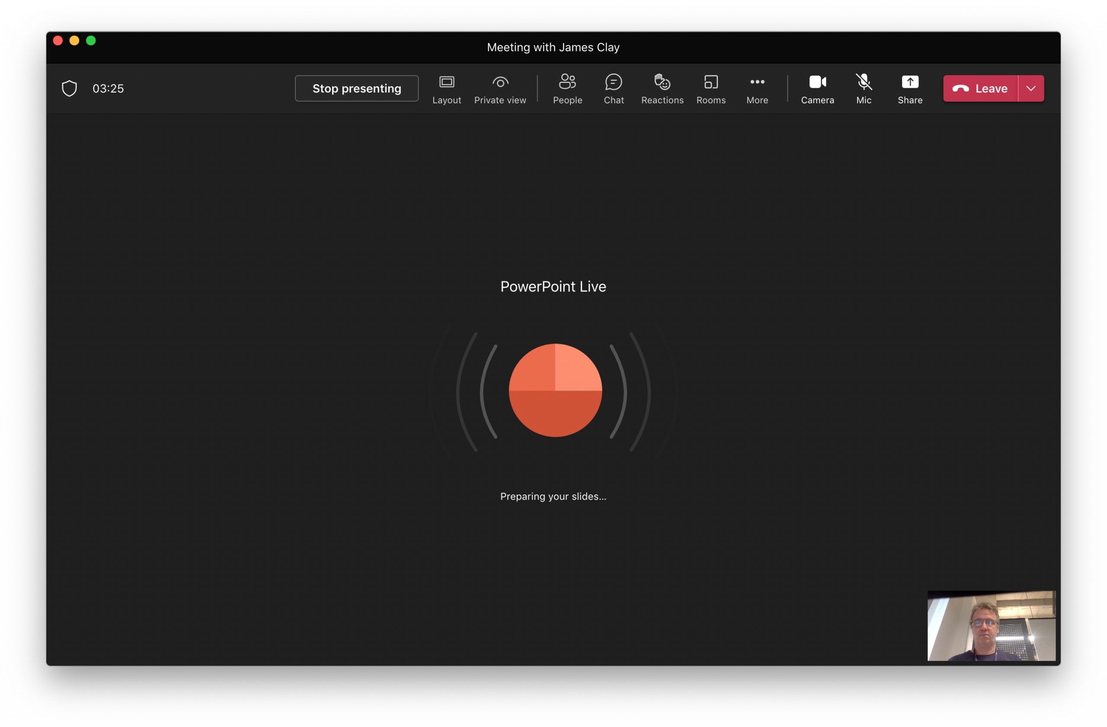Leave the meeting
The width and height of the screenshot is (1107, 727).
pyautogui.click(x=980, y=88)
